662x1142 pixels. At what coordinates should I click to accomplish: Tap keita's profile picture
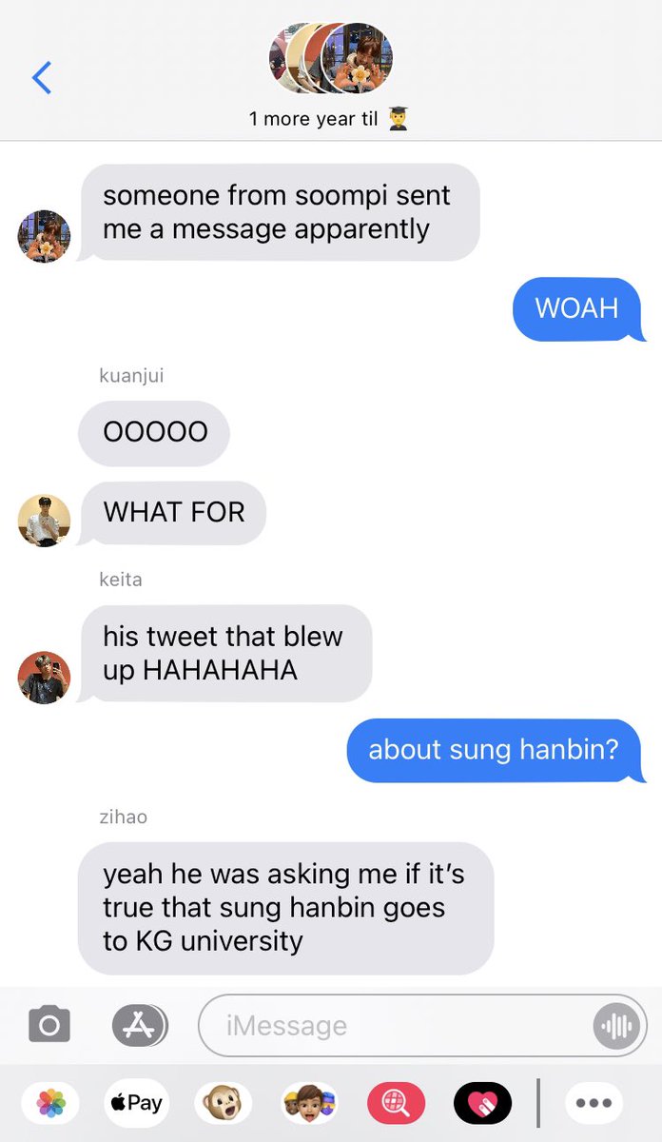click(44, 678)
